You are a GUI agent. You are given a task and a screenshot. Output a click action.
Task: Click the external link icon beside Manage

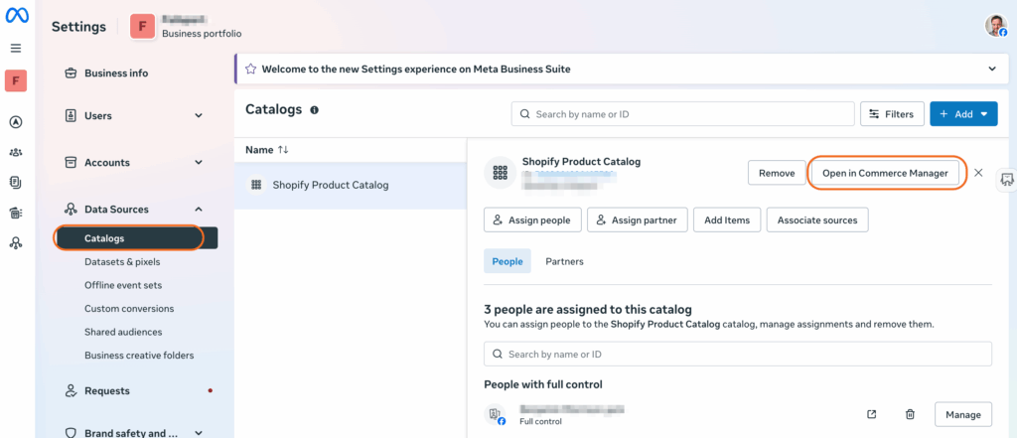click(872, 414)
